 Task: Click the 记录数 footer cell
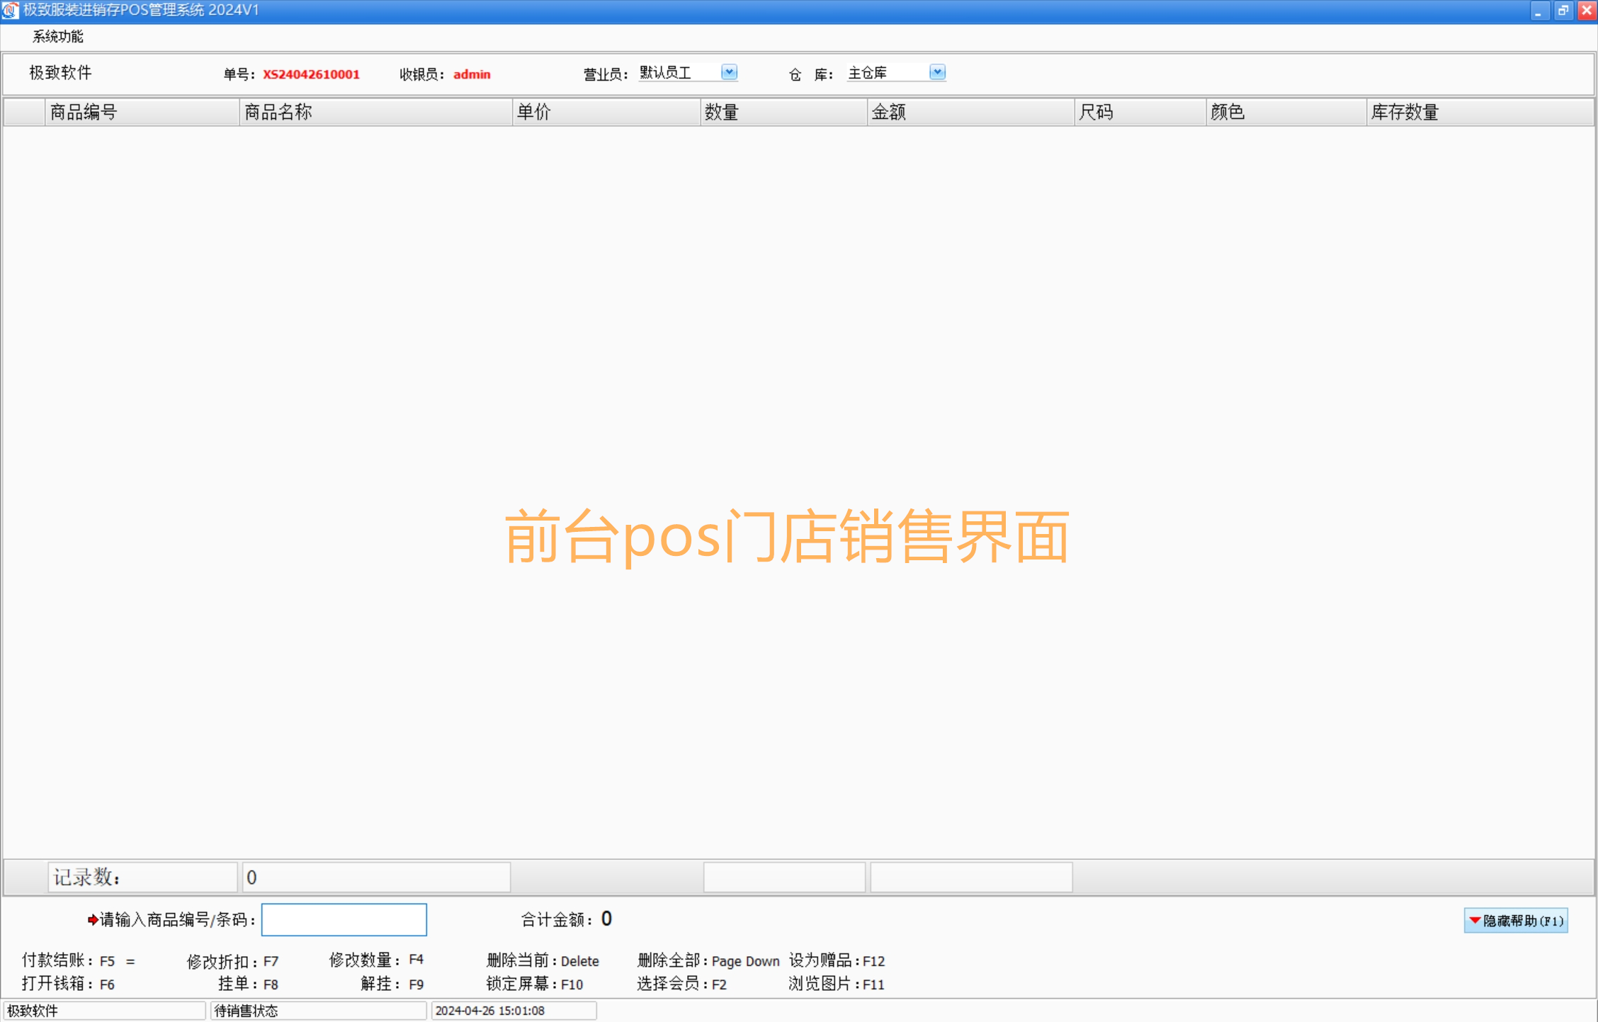[142, 878]
